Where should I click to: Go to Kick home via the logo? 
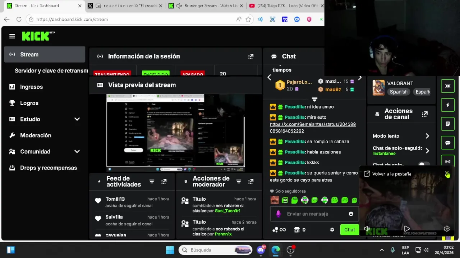pyautogui.click(x=38, y=36)
